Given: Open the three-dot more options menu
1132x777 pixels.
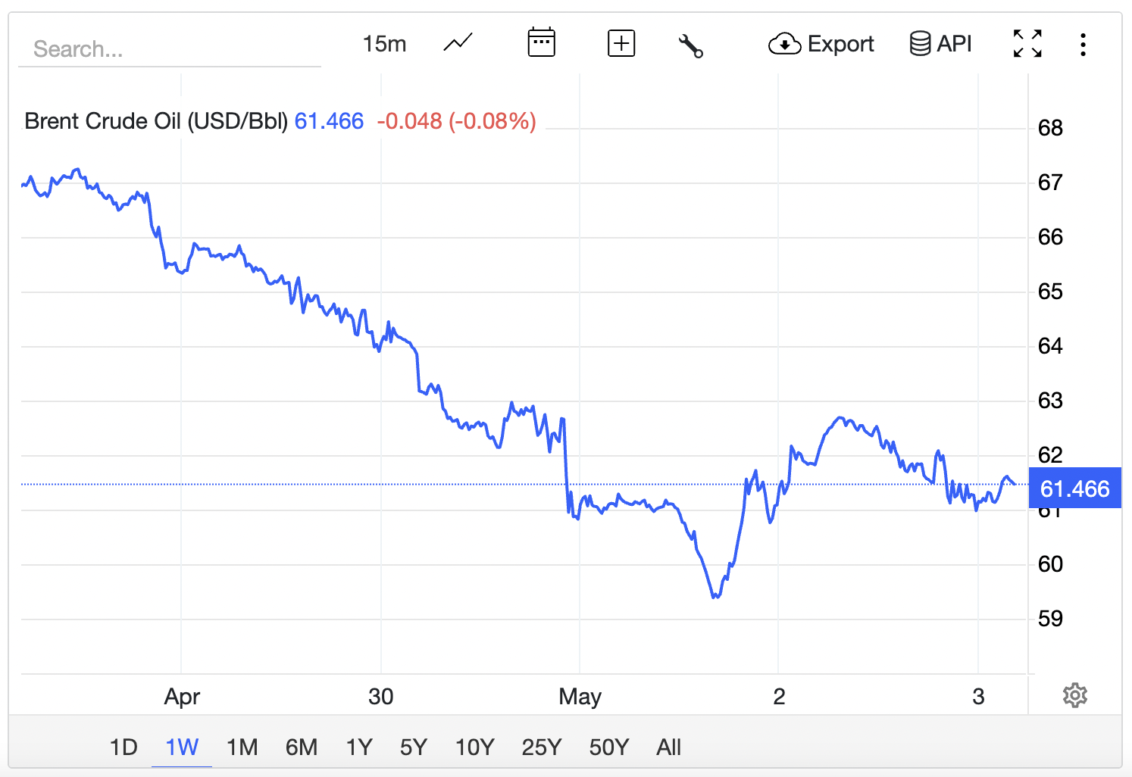Looking at the screenshot, I should [1083, 44].
